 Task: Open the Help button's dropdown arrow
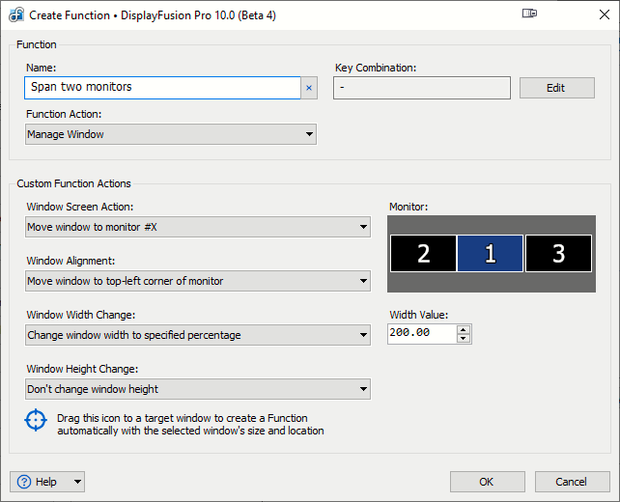coord(77,482)
